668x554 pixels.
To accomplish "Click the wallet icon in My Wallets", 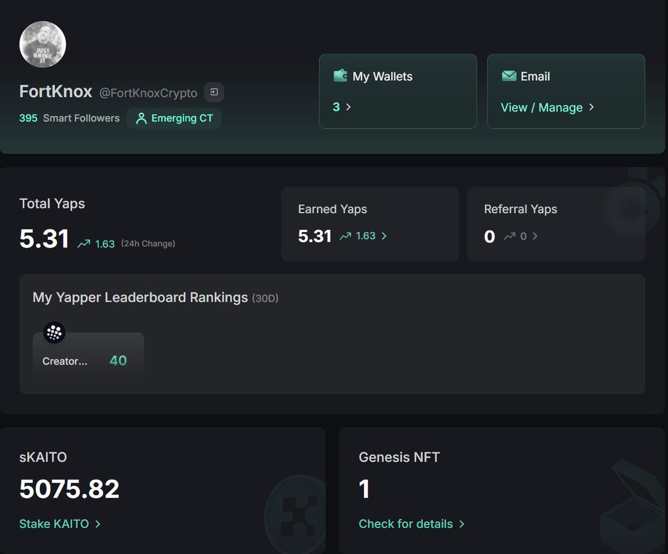I will (340, 76).
